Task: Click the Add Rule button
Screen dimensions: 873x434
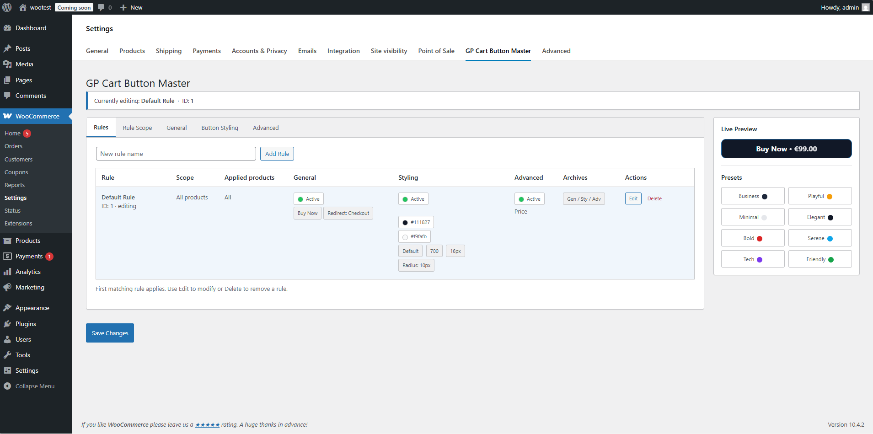Action: [277, 154]
